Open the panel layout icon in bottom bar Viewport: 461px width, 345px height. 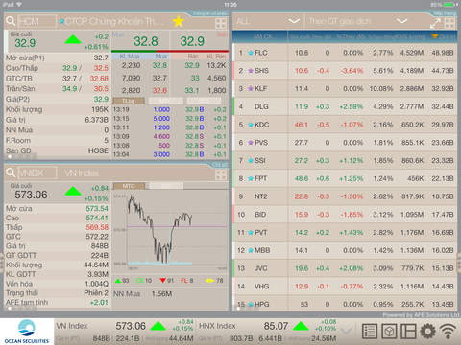[408, 331]
